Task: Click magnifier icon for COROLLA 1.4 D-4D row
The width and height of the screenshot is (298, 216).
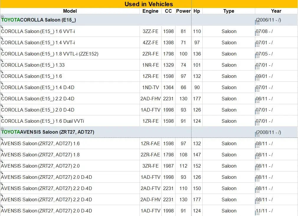Action: coord(2,83)
